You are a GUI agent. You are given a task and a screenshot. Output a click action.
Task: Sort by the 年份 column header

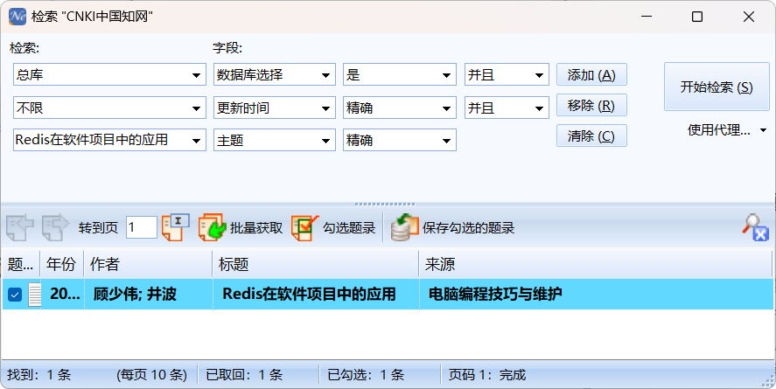coord(62,265)
